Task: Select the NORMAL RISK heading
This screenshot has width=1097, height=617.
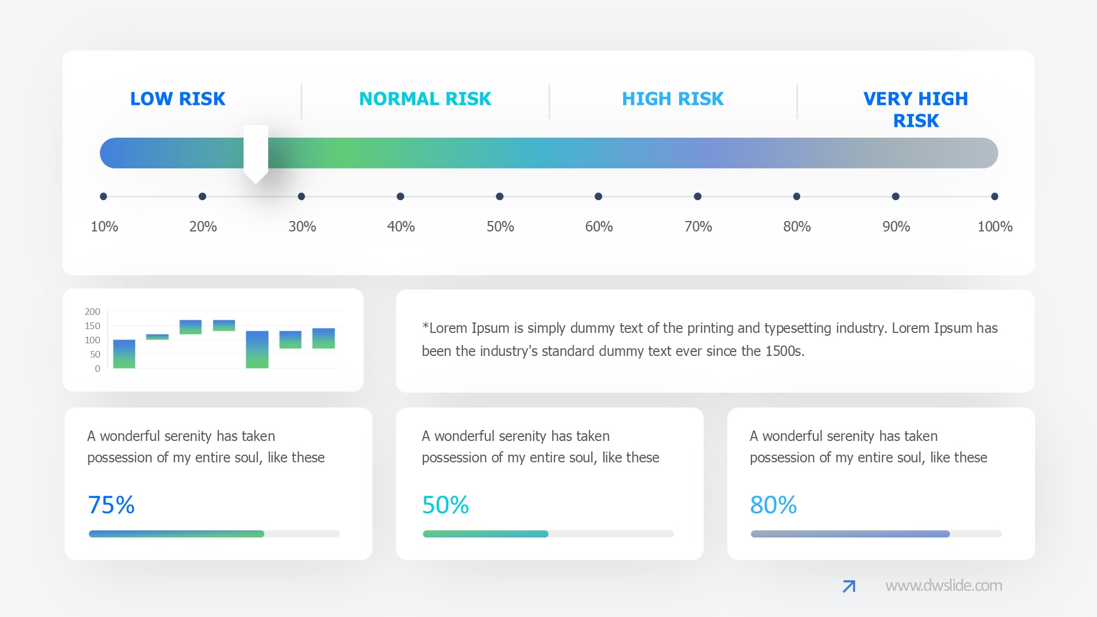Action: [x=425, y=99]
